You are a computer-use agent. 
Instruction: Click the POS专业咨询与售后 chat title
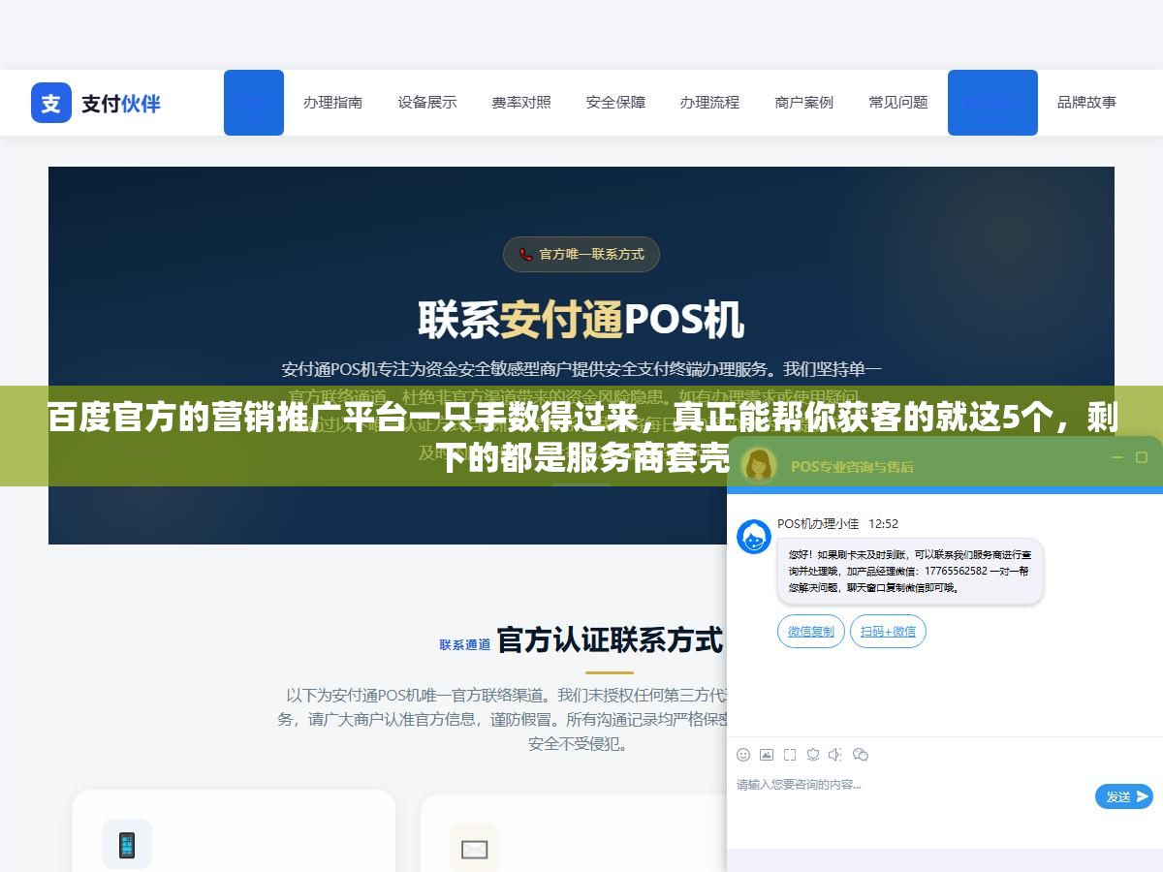[x=852, y=466]
